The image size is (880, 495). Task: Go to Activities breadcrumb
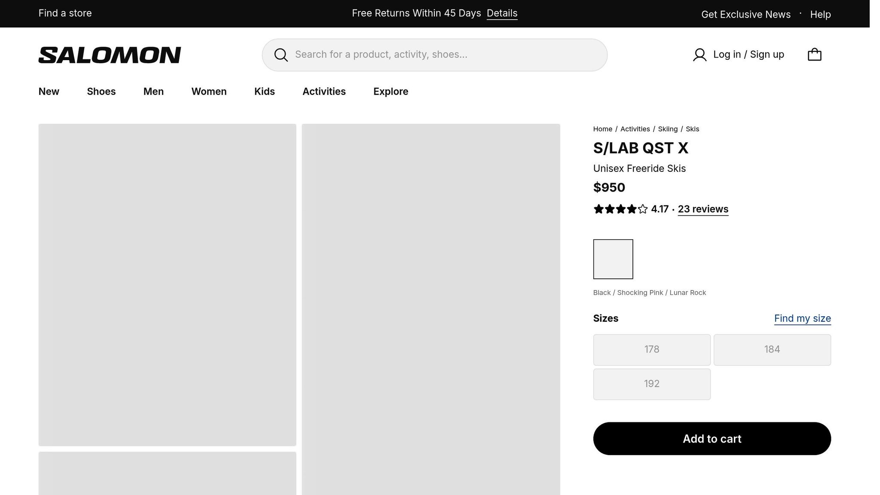[x=635, y=129]
